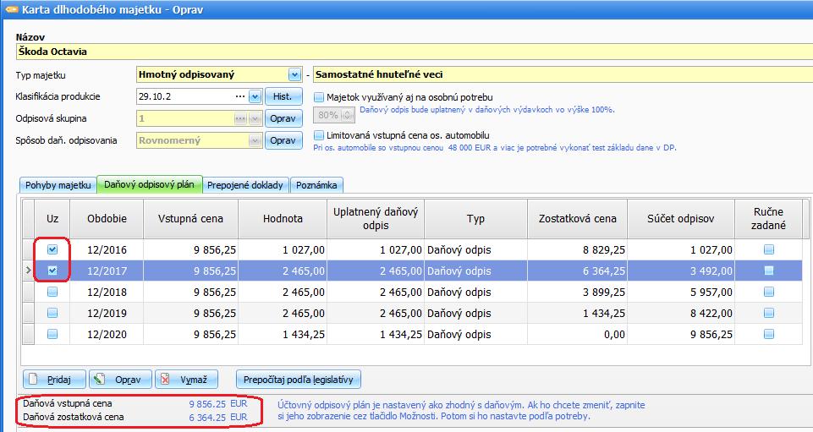Image resolution: width=813 pixels, height=432 pixels.
Task: Click the Uplatnený daňový odpis header
Action: [x=376, y=219]
